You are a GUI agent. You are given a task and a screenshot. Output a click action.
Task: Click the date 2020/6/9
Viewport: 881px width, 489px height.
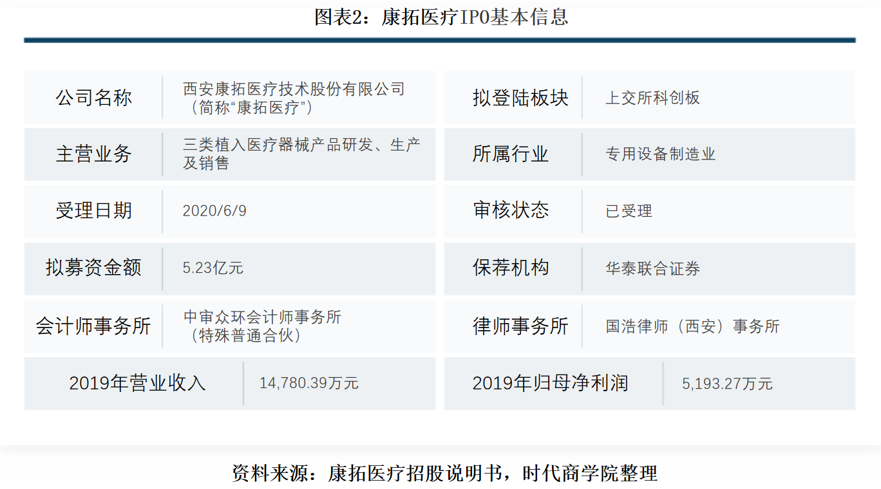pos(214,211)
